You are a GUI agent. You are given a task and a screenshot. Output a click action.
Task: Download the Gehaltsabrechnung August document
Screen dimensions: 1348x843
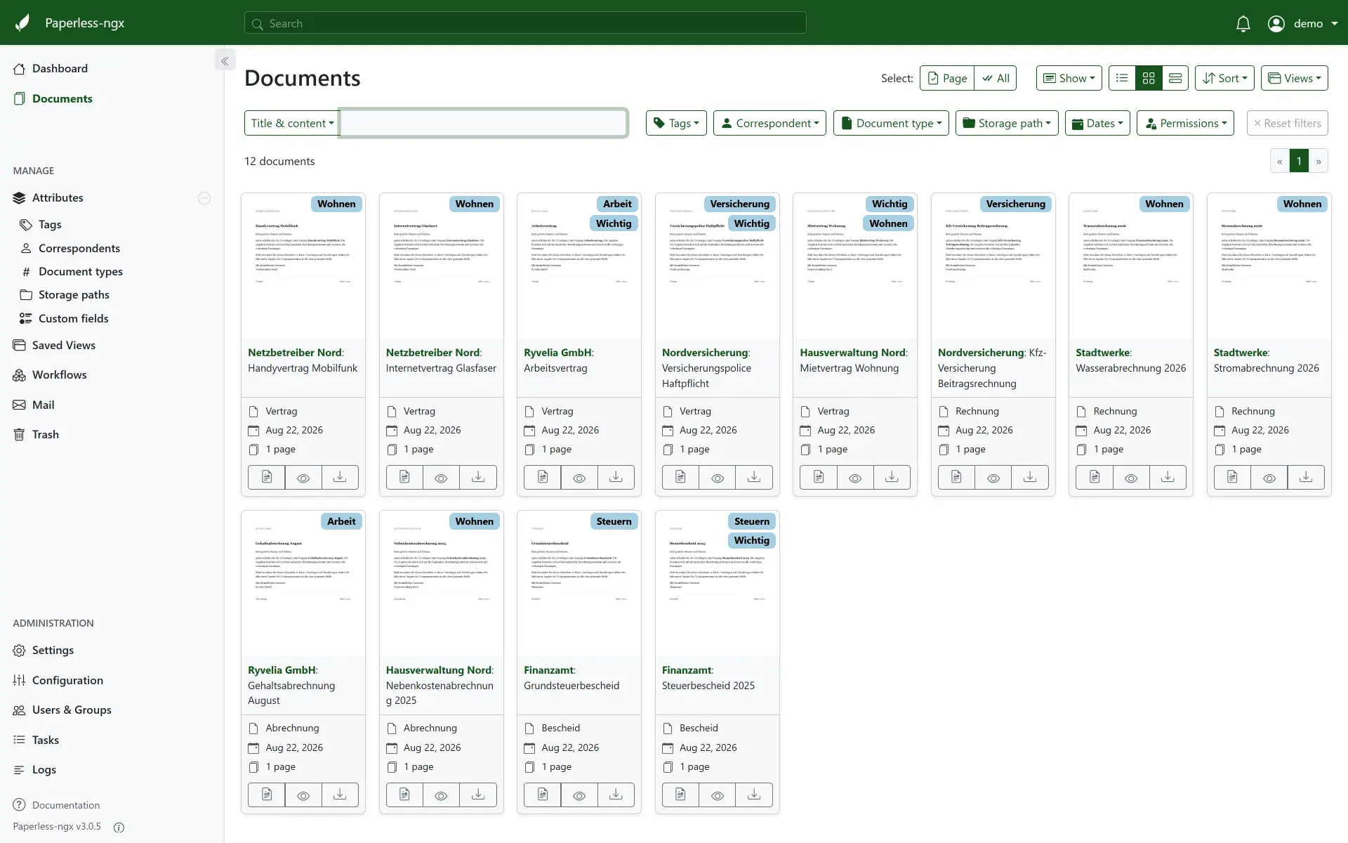(340, 795)
